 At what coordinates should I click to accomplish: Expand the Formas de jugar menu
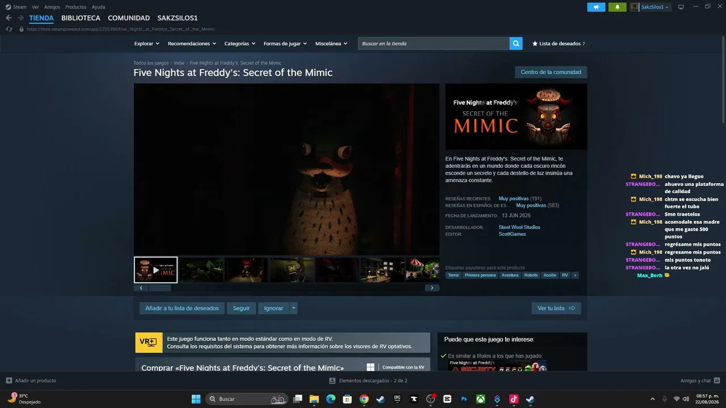click(x=285, y=44)
